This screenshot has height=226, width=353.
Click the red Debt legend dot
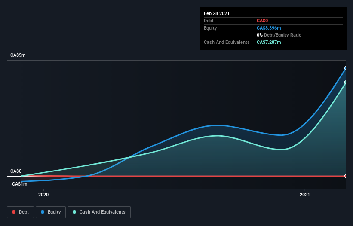[14, 212]
